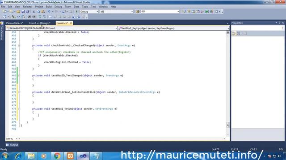
Task: Click the editor horizontal scrollbar
Action: click(122, 139)
